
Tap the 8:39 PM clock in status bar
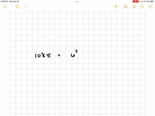pyautogui.click(x=4, y=1)
